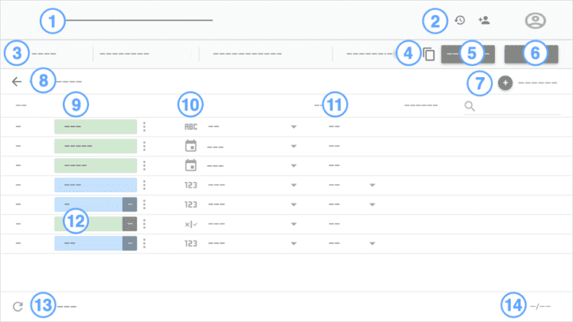The image size is (573, 322).
Task: Click green field chip on second calendar row
Action: (95, 165)
